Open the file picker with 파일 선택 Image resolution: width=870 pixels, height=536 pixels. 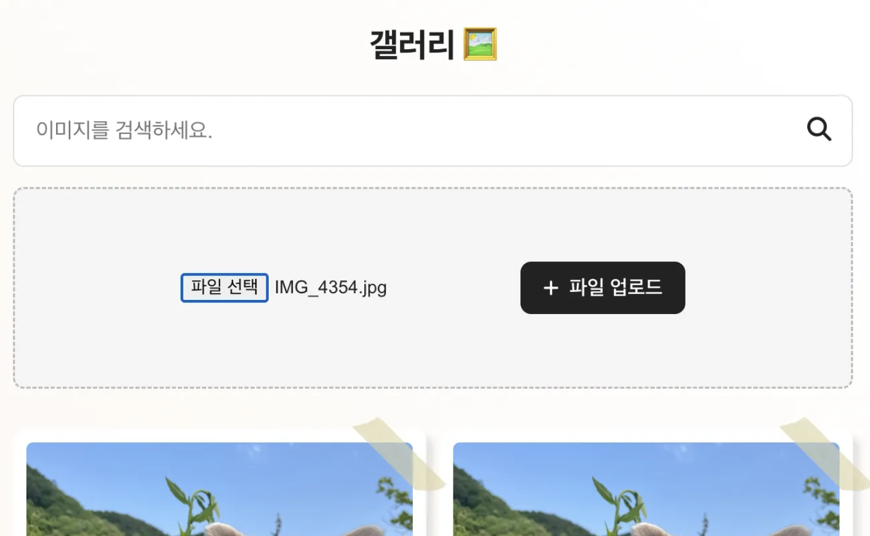pyautogui.click(x=225, y=288)
